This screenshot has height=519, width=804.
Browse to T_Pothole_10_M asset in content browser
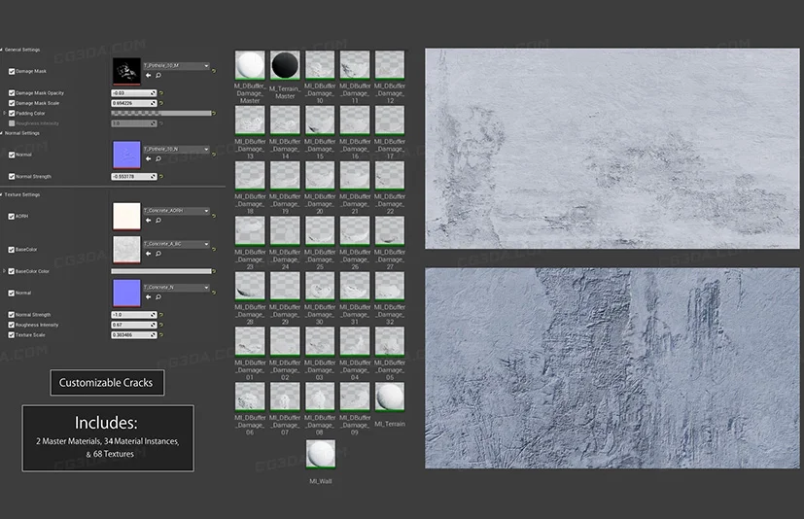coord(158,76)
